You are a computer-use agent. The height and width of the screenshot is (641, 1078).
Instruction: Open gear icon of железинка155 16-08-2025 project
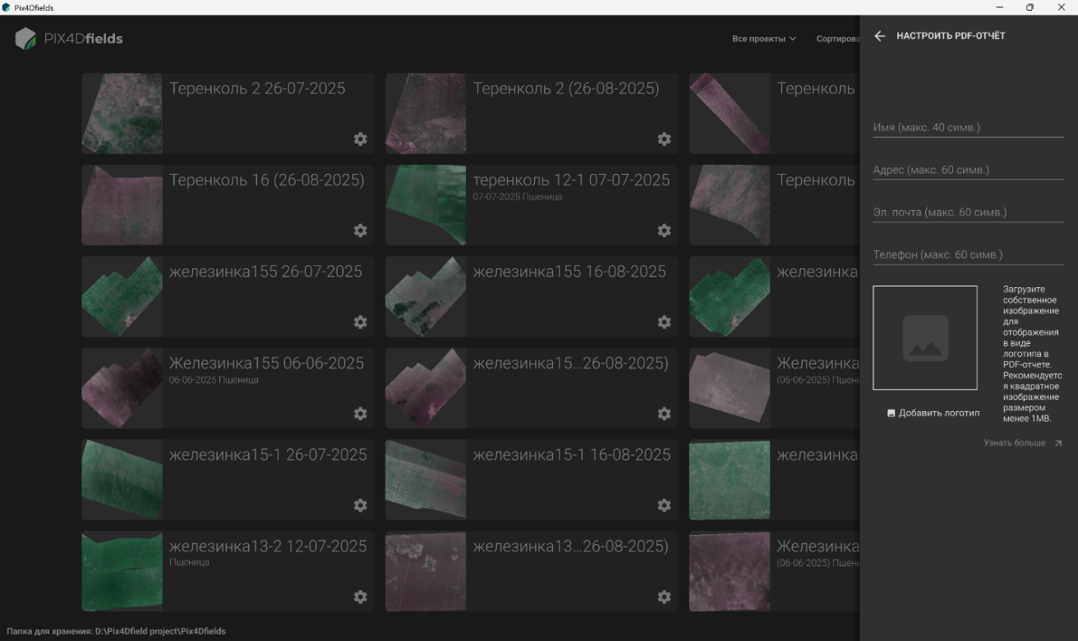[x=664, y=322]
